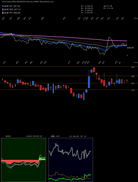Viewport: 138px width, 182px height.
Task: Click the 287 price level label
Action: point(133,84)
